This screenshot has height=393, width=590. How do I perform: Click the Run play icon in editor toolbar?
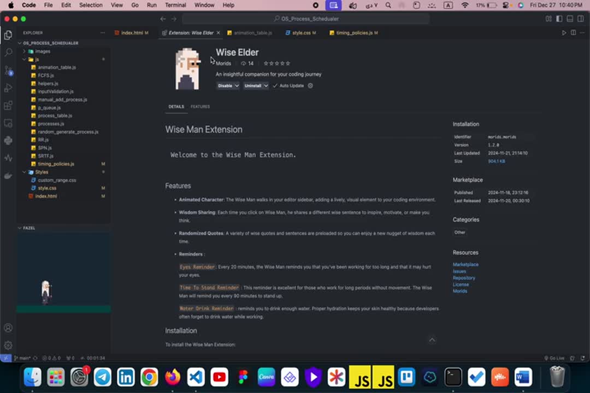point(564,33)
